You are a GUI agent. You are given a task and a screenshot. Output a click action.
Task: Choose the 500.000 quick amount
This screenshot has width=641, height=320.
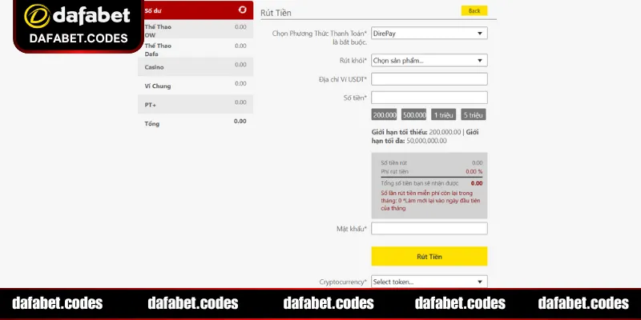(x=413, y=114)
